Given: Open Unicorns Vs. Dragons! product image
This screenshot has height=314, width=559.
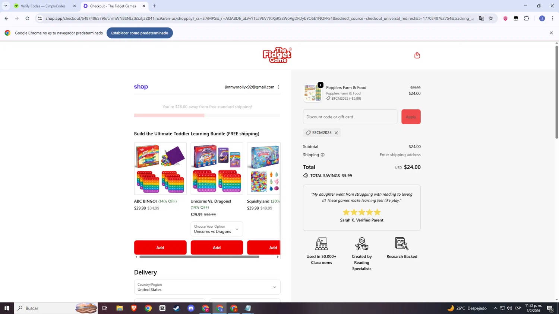Looking at the screenshot, I should pyautogui.click(x=217, y=169).
